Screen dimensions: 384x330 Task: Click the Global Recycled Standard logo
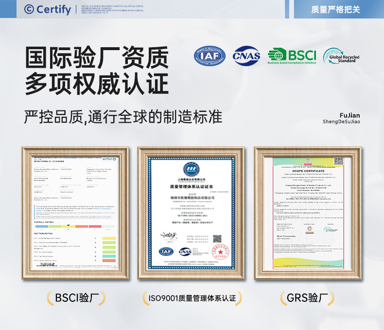(x=341, y=56)
